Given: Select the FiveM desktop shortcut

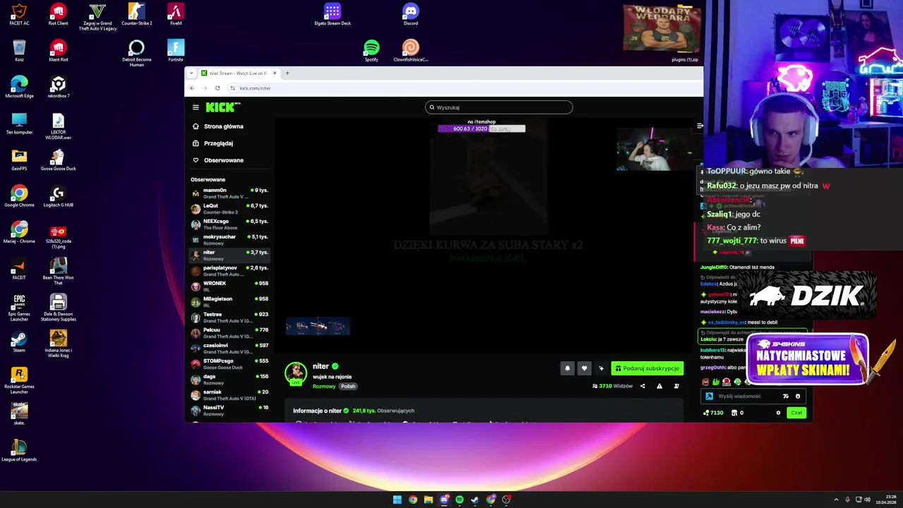Looking at the screenshot, I should point(176,14).
